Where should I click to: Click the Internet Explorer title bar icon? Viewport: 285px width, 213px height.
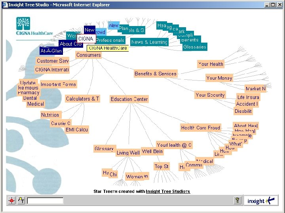pos(5,4)
